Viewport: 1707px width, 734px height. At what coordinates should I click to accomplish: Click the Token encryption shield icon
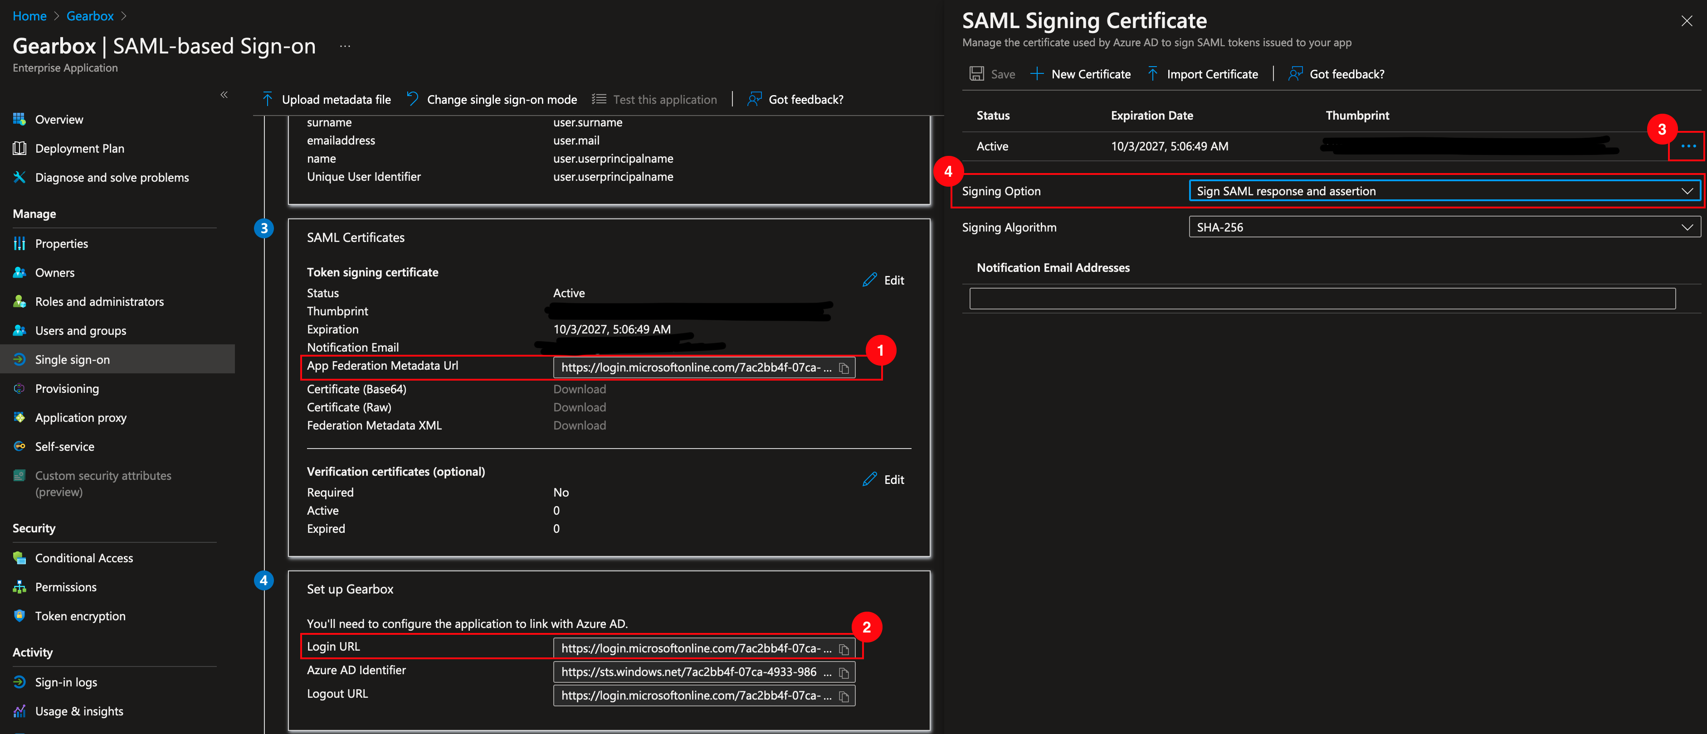19,616
